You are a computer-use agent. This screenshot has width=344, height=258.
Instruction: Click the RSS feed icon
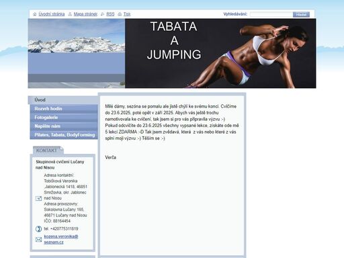(x=103, y=14)
